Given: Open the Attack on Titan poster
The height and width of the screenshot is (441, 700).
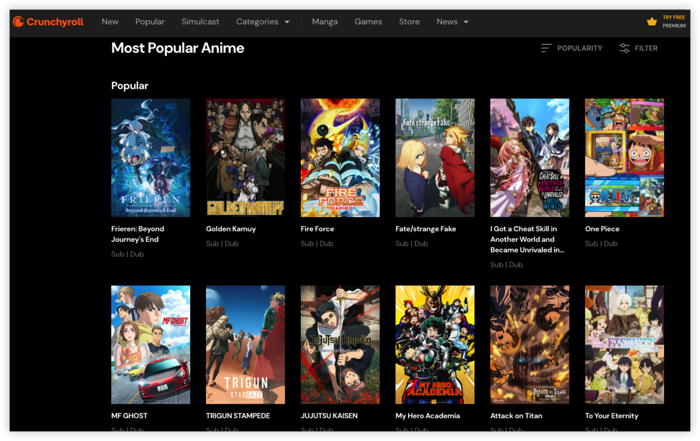Looking at the screenshot, I should point(530,345).
